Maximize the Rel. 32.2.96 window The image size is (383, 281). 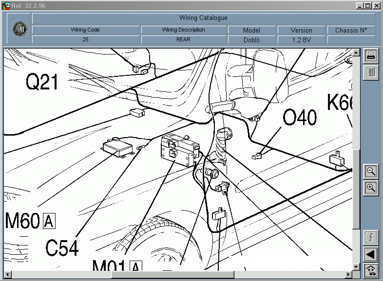(x=367, y=6)
